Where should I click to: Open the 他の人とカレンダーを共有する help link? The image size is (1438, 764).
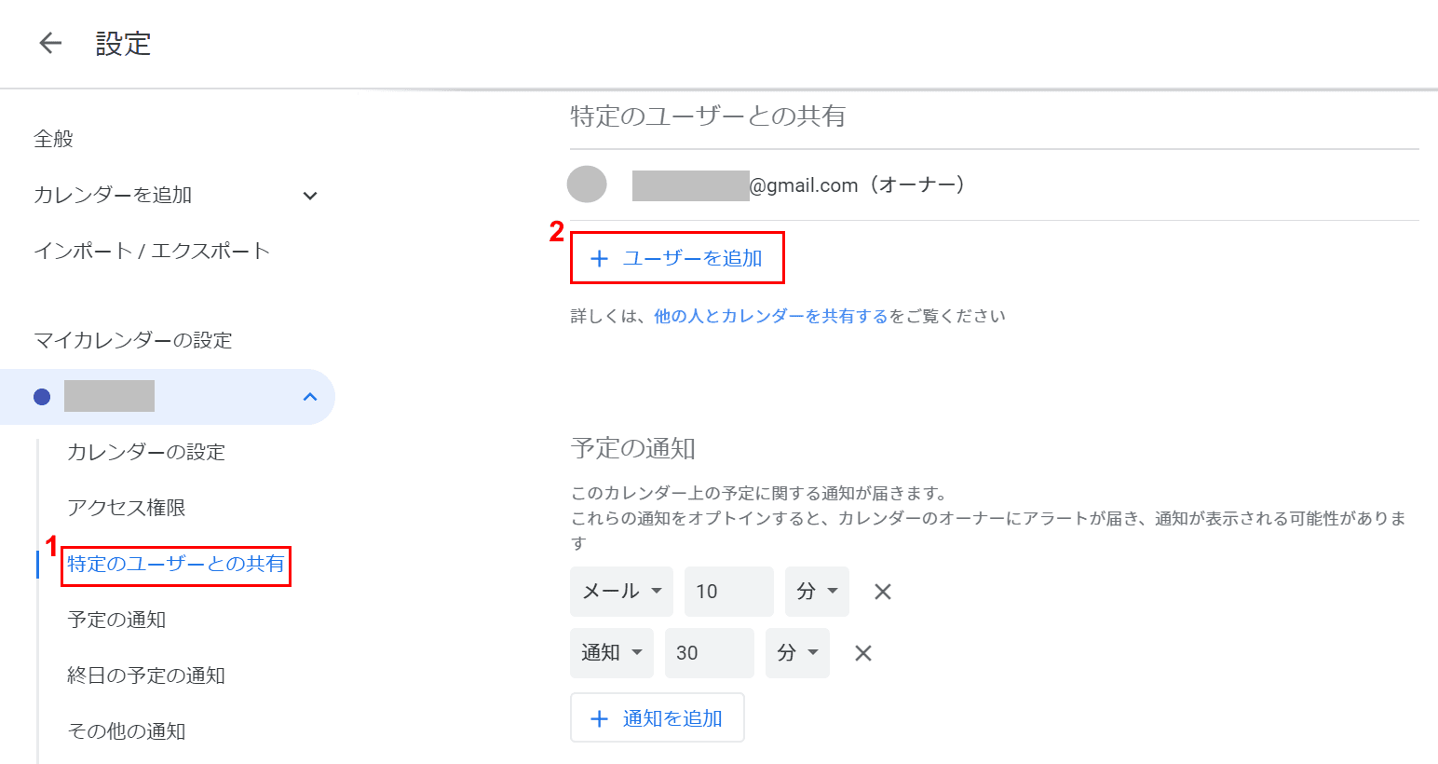771,316
